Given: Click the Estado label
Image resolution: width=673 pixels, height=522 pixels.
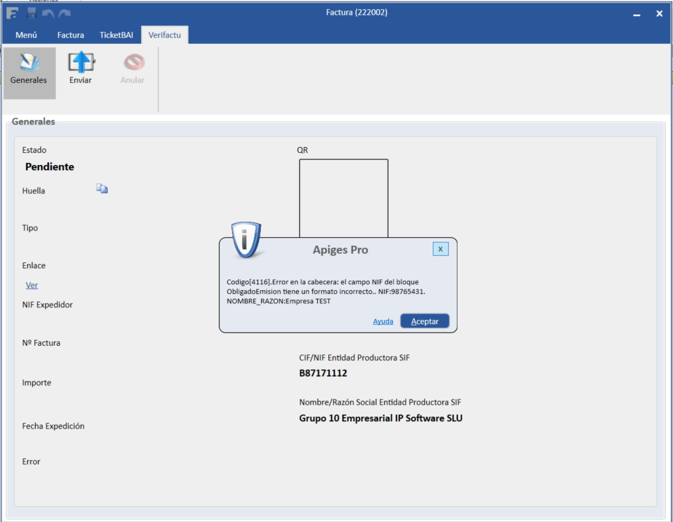Looking at the screenshot, I should click(34, 150).
